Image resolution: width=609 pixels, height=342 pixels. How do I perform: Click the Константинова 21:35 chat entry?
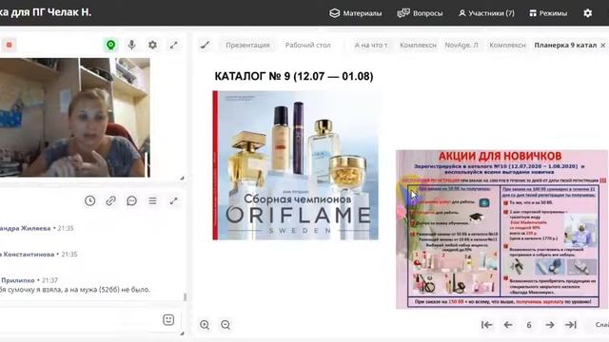(39, 255)
